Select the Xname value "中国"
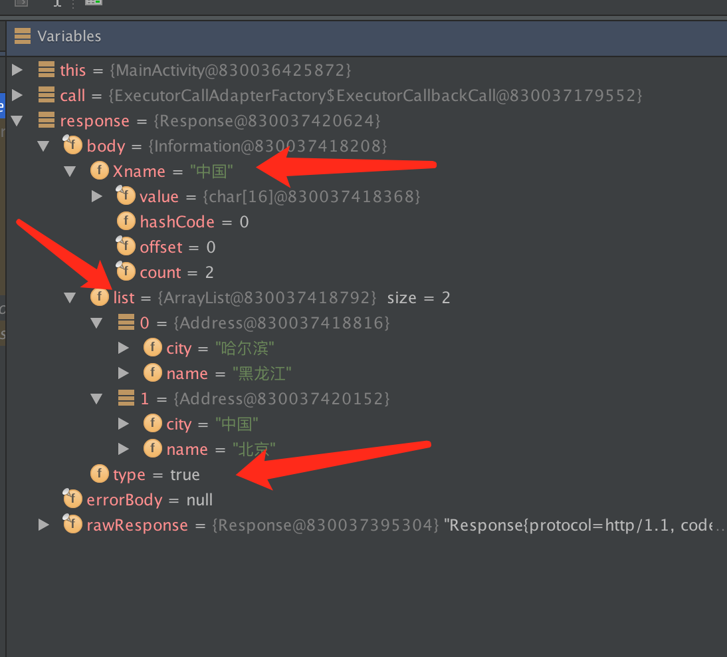Screen dimensions: 727x657 [211, 171]
